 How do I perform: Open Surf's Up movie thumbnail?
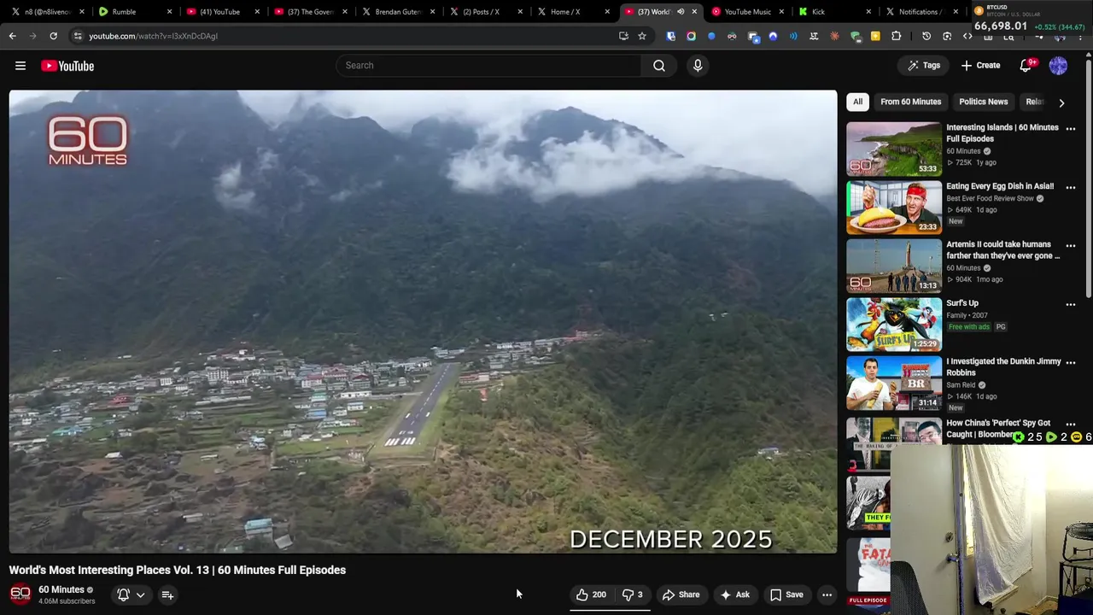pos(894,325)
